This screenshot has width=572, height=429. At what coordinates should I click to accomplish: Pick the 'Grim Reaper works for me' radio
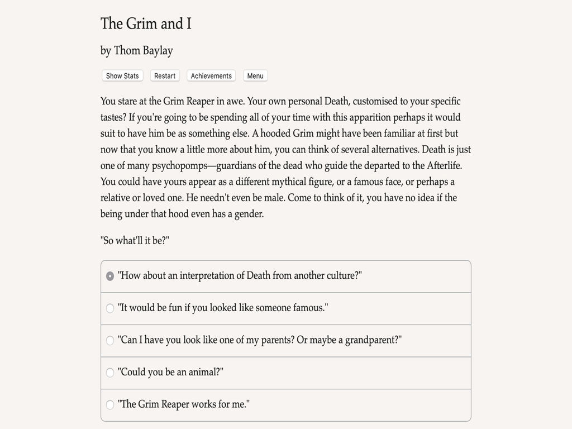[110, 404]
